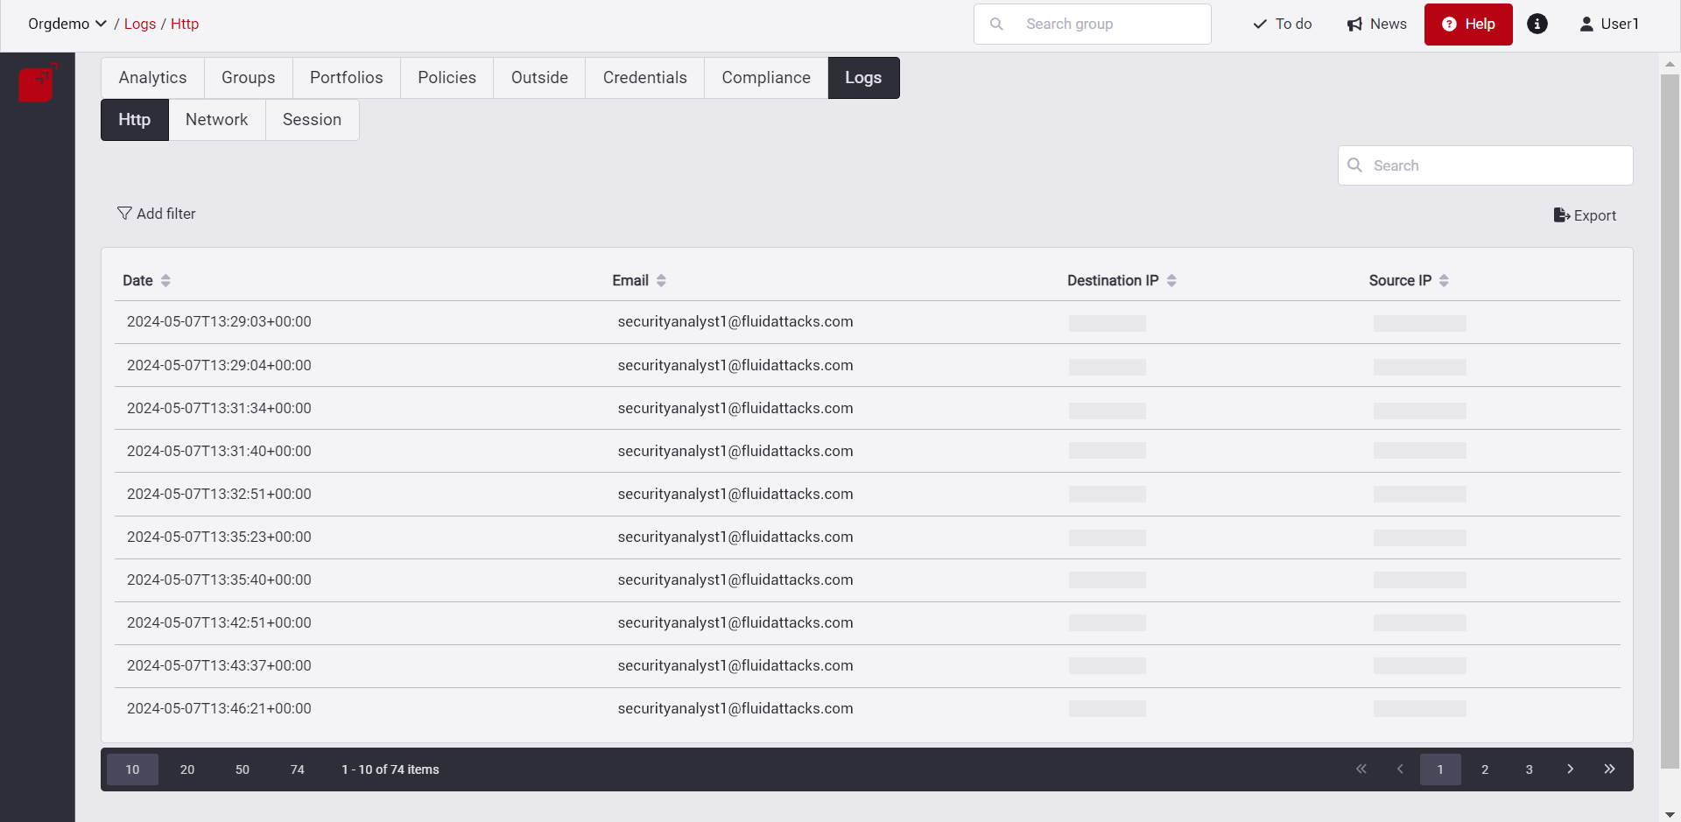The height and width of the screenshot is (822, 1681).
Task: Show 50 items per page
Action: tap(242, 769)
